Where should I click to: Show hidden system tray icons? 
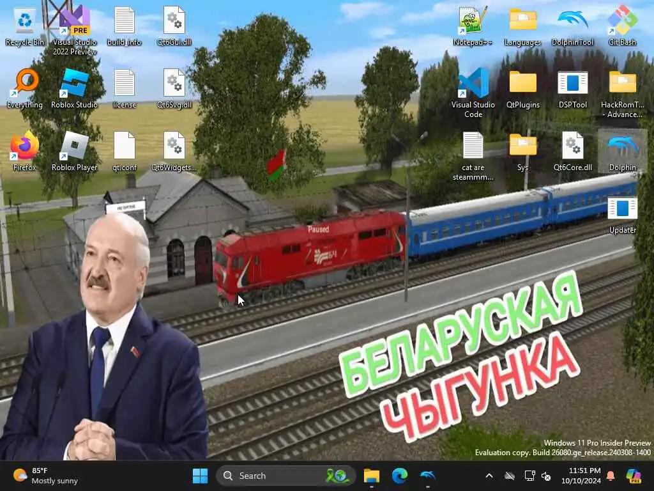[489, 476]
